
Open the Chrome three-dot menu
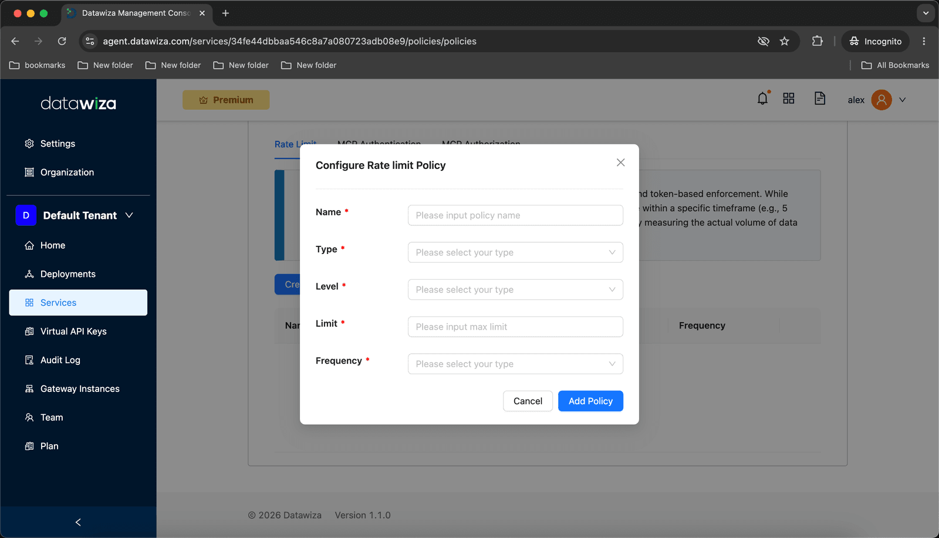coord(924,41)
